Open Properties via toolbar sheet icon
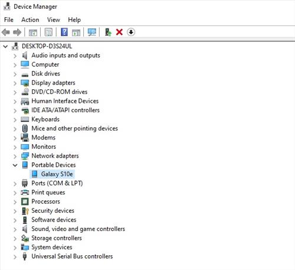This screenshot has height=270, width=295. point(48,32)
